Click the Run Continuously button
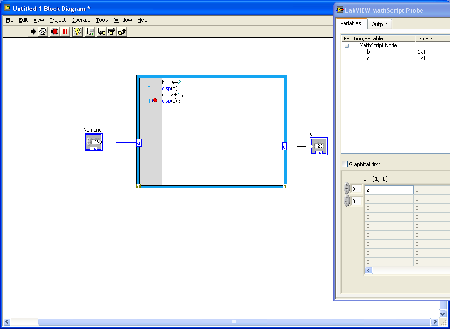 (x=43, y=32)
